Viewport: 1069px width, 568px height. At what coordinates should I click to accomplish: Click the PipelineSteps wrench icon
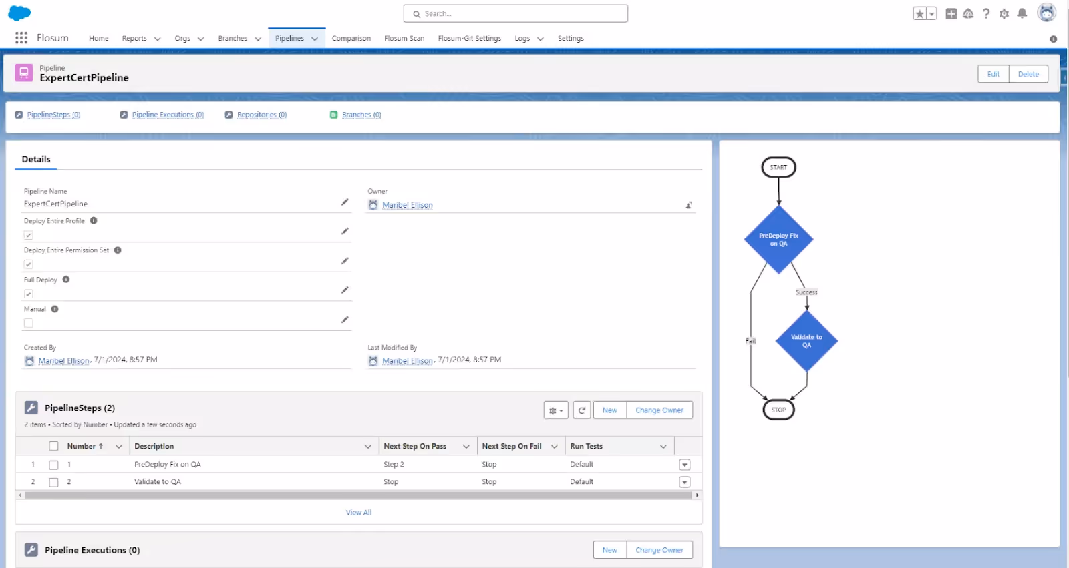tap(31, 408)
